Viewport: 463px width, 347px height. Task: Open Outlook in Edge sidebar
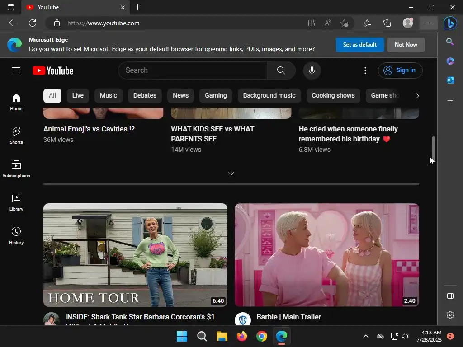tap(450, 80)
